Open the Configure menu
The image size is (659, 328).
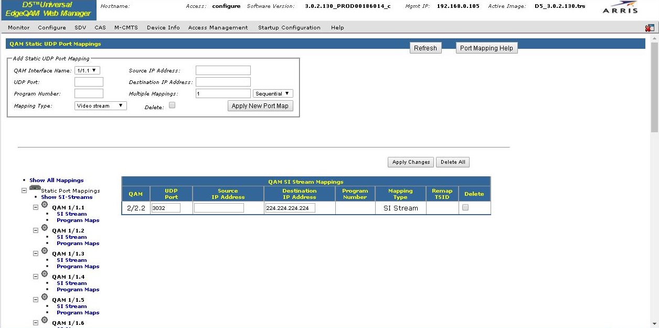pyautogui.click(x=52, y=27)
